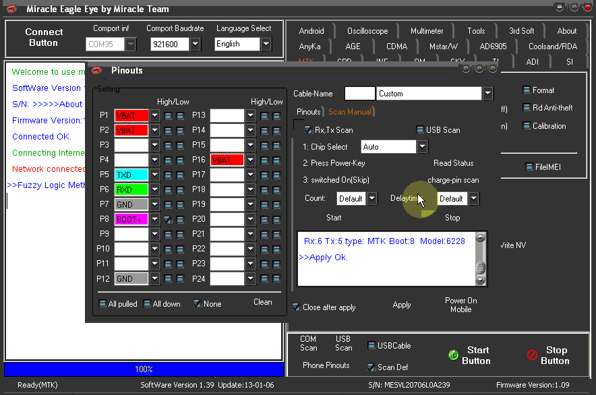Viewport: 596px width, 395px height.
Task: Enable the FileIMEI checkbox
Action: (529, 167)
